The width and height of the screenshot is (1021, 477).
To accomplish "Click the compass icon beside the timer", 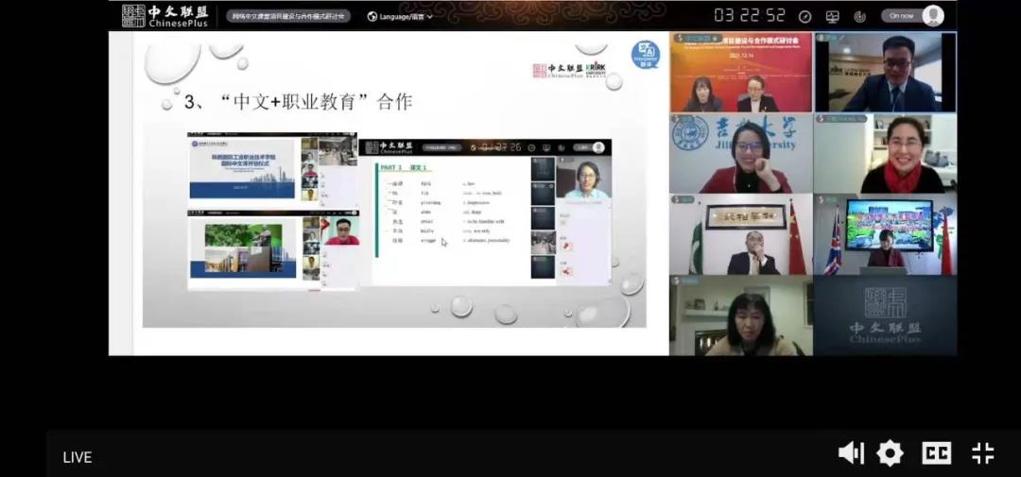I will (x=805, y=16).
